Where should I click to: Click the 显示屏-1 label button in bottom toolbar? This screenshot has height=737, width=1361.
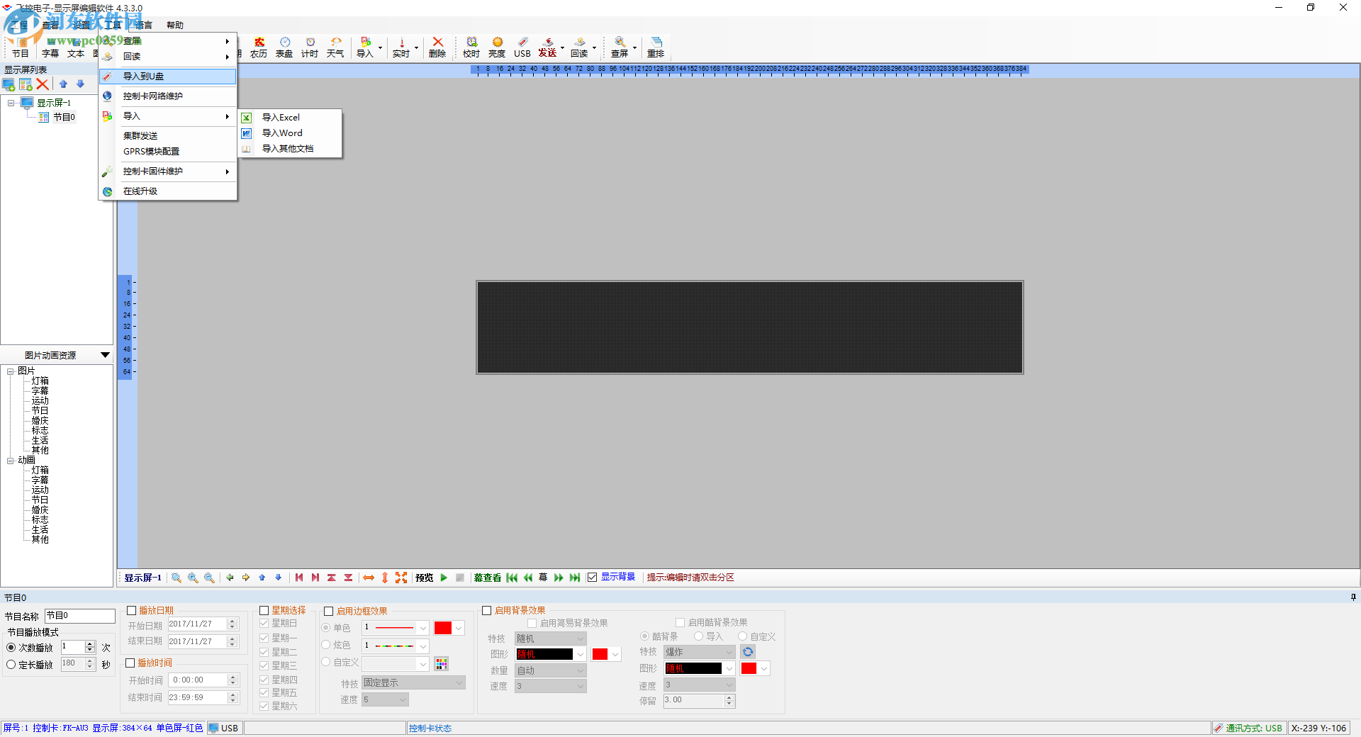(x=143, y=578)
